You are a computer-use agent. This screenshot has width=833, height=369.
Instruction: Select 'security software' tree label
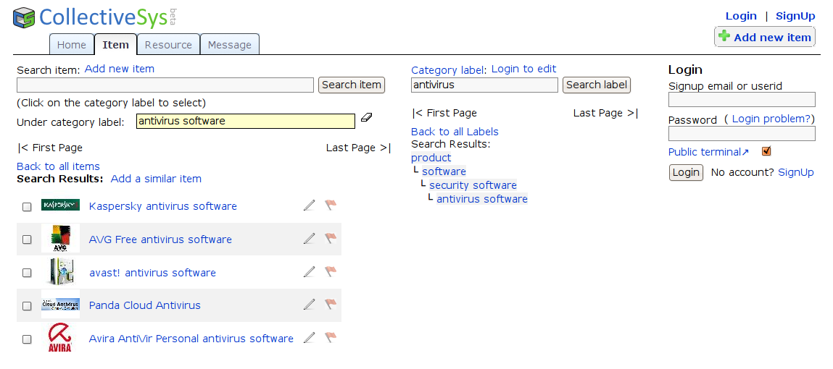(473, 185)
